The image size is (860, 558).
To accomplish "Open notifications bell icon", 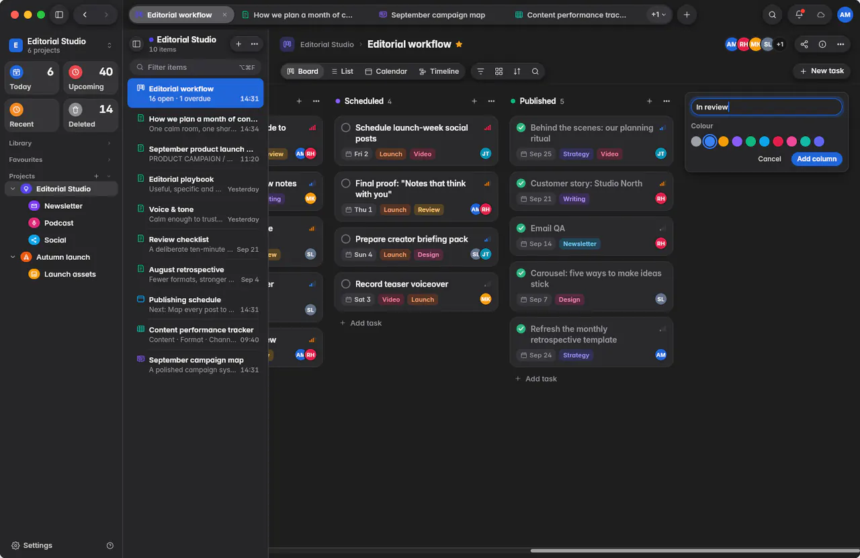I will [x=800, y=15].
